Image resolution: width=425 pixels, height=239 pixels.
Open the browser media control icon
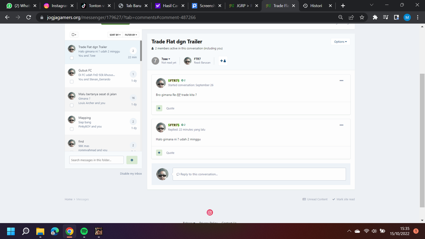[x=385, y=17]
